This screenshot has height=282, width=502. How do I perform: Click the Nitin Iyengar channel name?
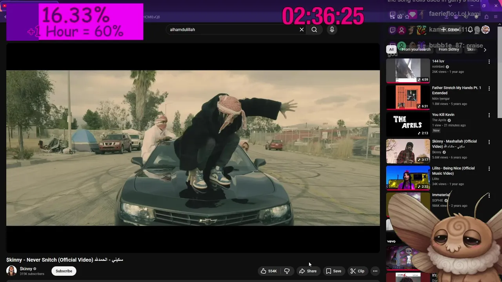[440, 99]
